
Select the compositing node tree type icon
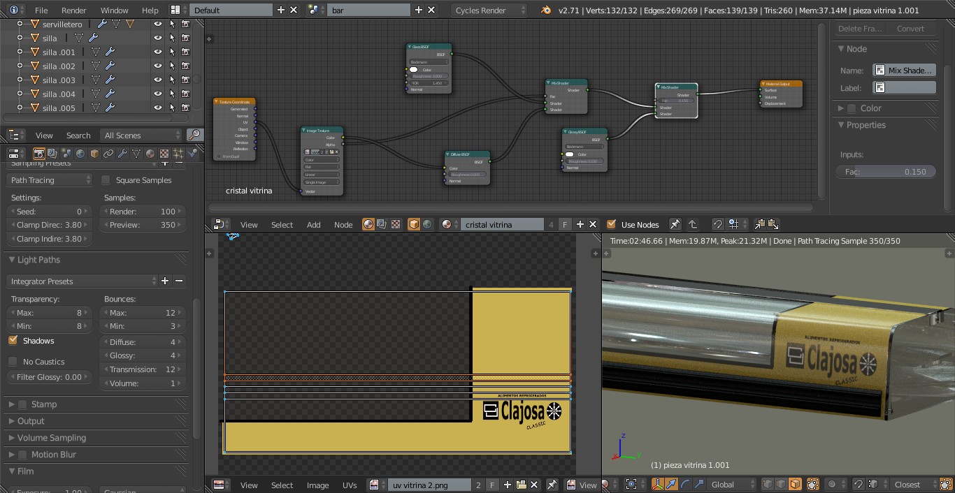click(382, 224)
